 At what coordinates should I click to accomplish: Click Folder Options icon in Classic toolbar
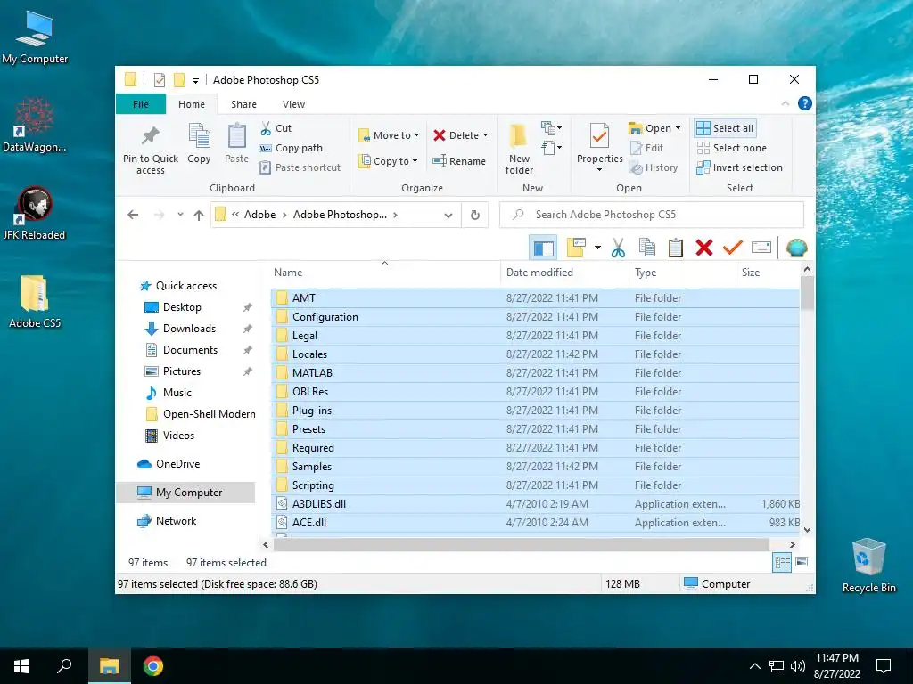coord(576,248)
